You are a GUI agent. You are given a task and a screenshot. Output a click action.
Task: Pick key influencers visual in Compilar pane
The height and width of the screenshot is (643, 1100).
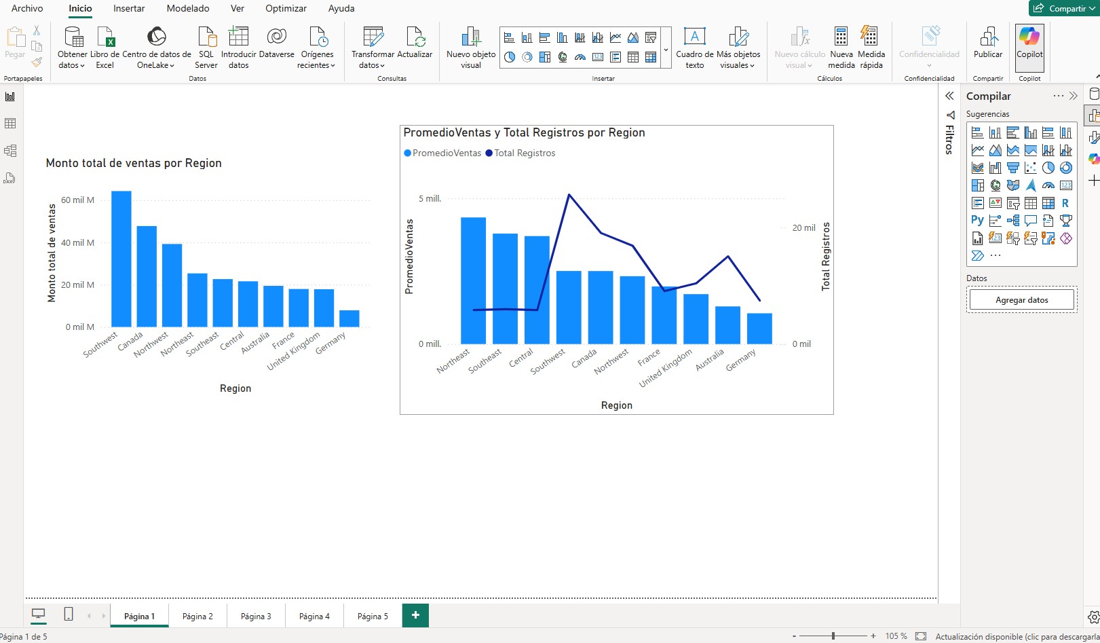(x=995, y=220)
